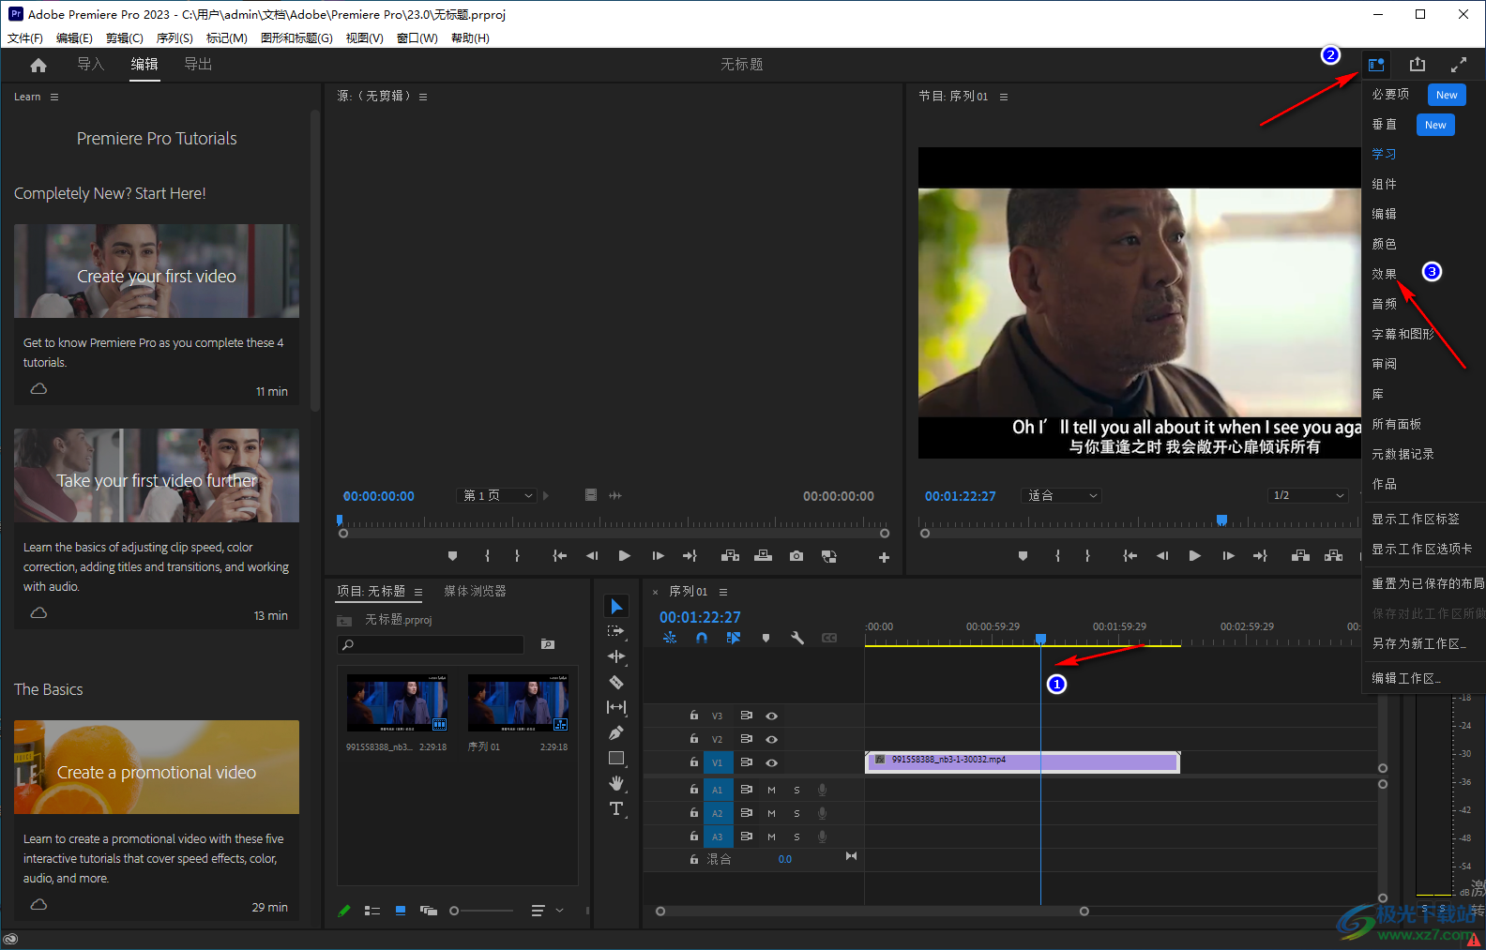The width and height of the screenshot is (1486, 950).
Task: Add marker in the timeline panel
Action: click(766, 638)
